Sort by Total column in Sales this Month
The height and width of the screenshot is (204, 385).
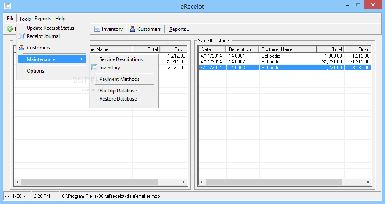(330, 49)
